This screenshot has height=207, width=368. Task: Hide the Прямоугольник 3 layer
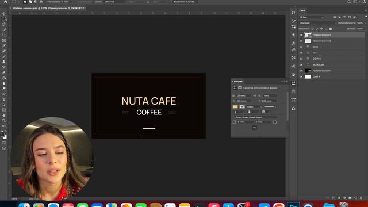[x=301, y=35]
